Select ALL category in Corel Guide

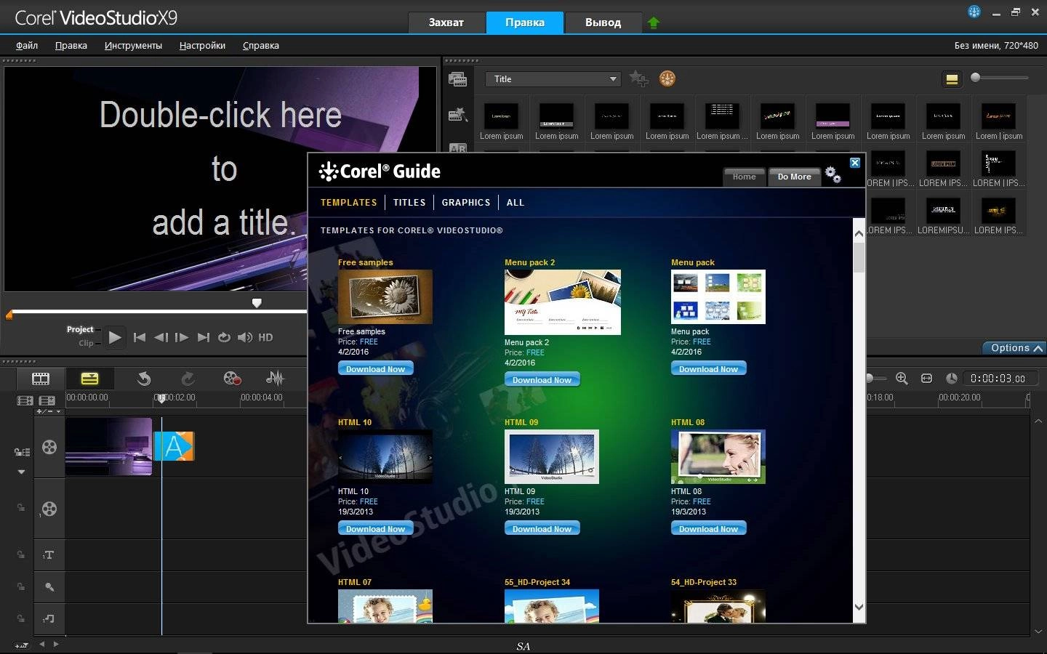[516, 203]
